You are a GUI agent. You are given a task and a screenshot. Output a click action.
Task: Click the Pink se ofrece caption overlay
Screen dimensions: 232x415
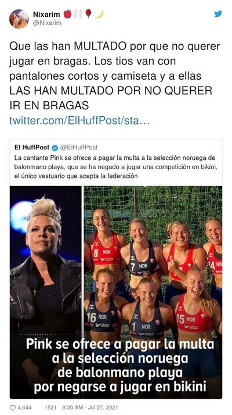point(120,366)
